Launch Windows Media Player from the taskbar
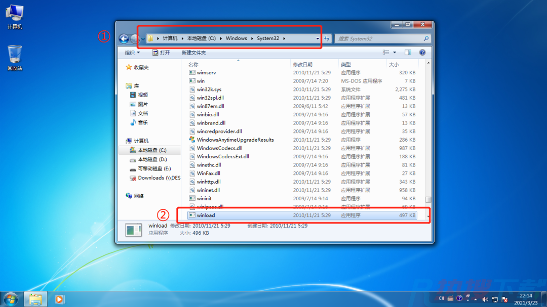The image size is (547, 307). 59,299
